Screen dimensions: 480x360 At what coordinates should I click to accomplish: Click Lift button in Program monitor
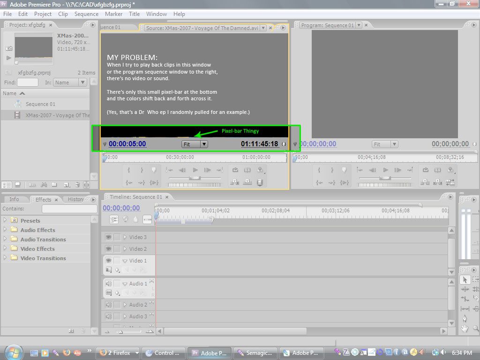click(425, 182)
